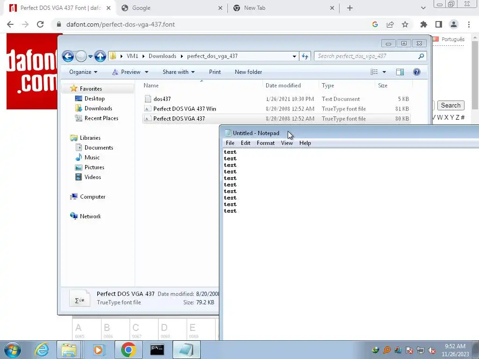Open Notepad Help menu

pos(305,143)
